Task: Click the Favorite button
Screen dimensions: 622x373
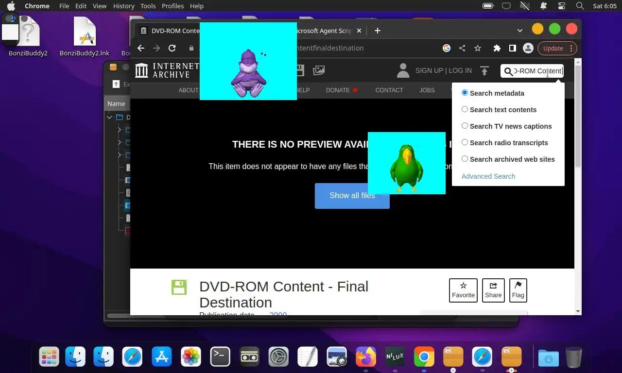Action: click(x=463, y=290)
